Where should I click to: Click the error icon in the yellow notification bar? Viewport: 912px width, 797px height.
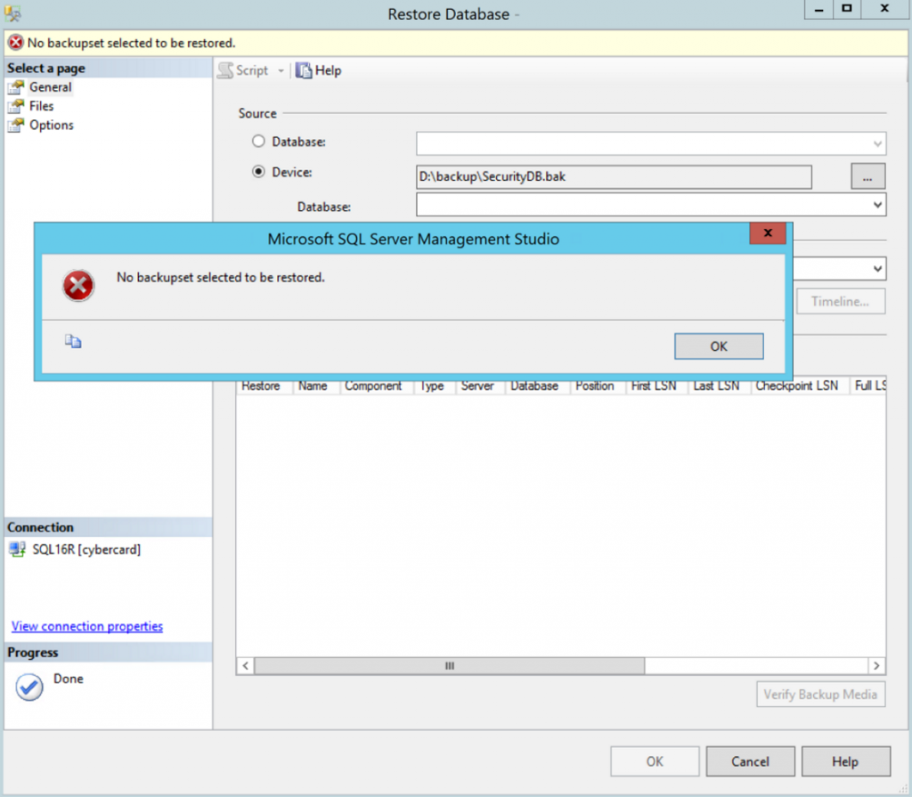click(x=16, y=43)
